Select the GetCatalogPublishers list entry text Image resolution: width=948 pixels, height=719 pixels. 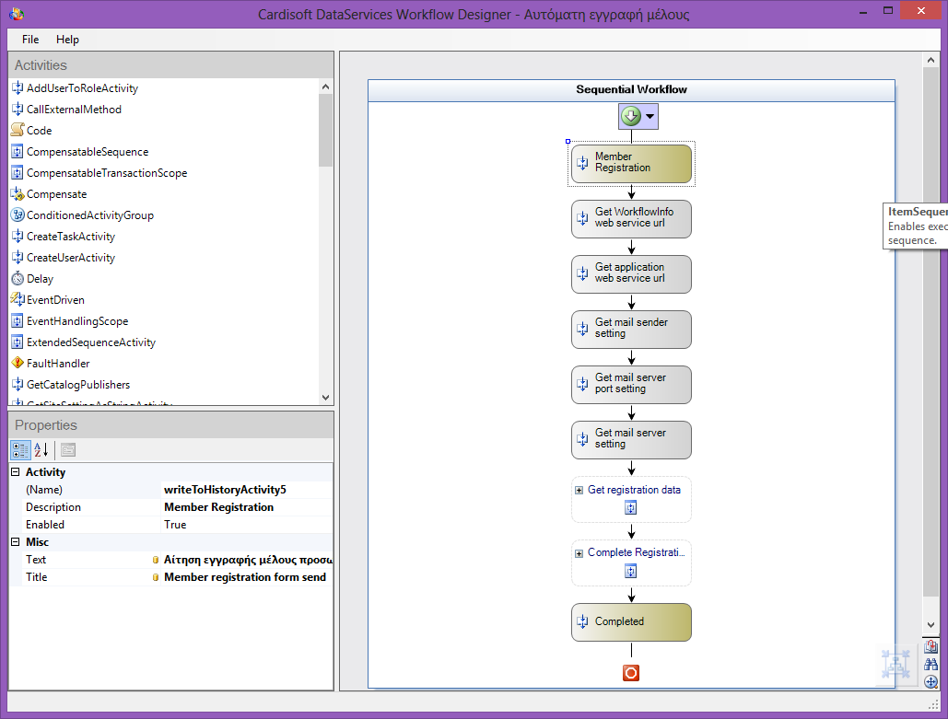(x=78, y=384)
